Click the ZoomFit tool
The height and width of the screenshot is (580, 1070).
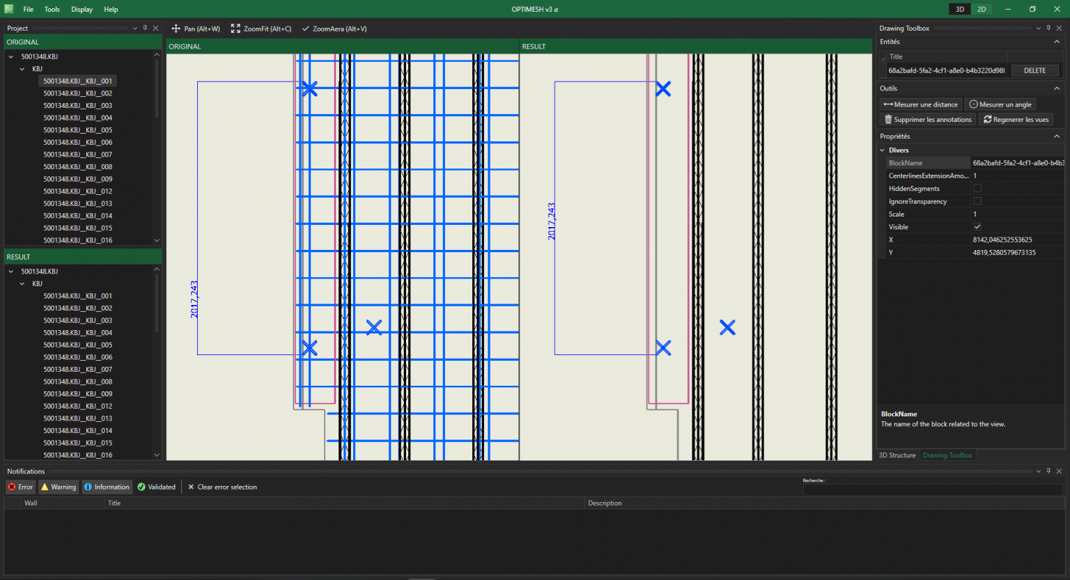click(261, 29)
